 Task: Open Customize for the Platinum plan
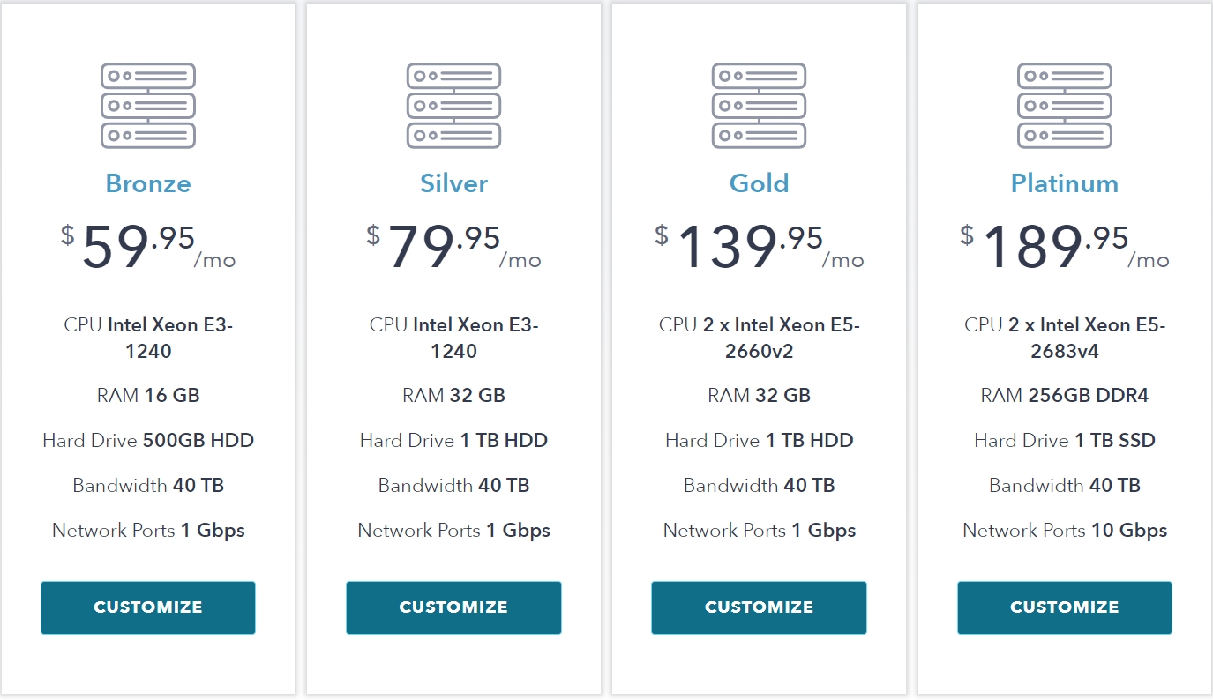coord(1065,607)
